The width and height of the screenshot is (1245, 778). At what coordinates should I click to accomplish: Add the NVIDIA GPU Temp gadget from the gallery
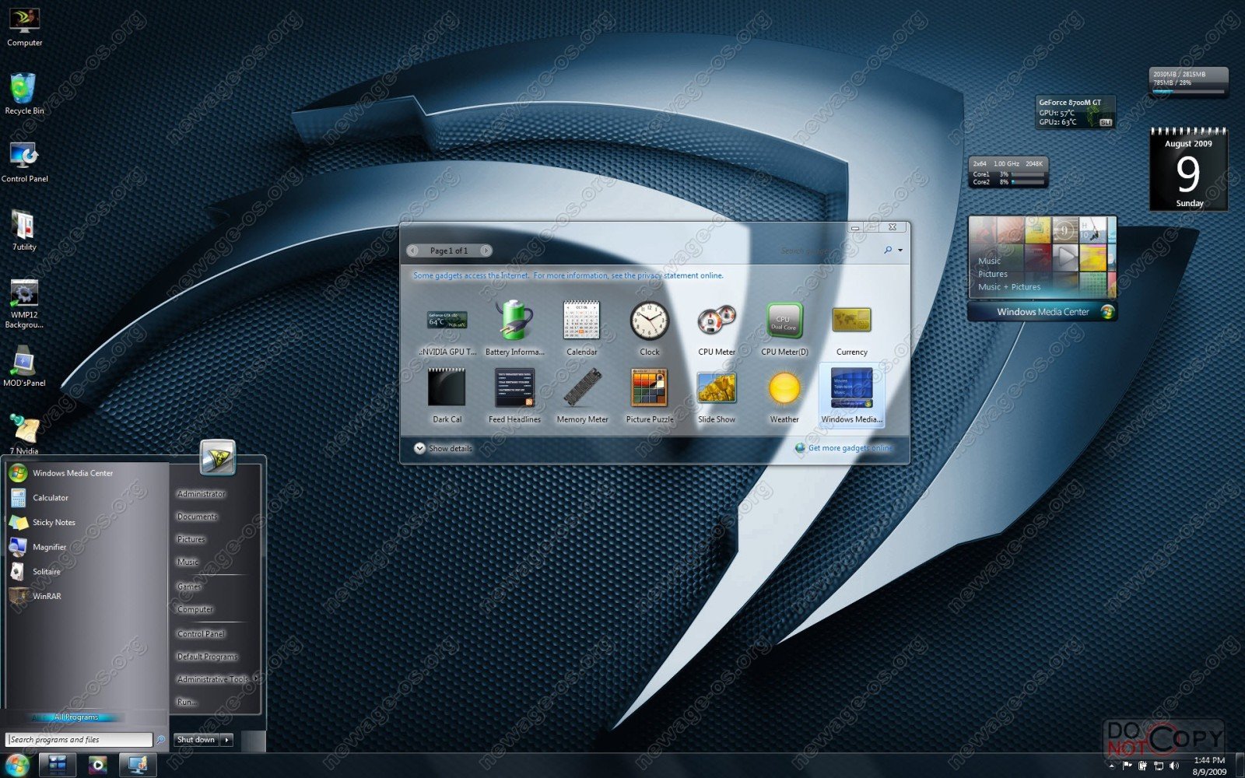pyautogui.click(x=447, y=327)
